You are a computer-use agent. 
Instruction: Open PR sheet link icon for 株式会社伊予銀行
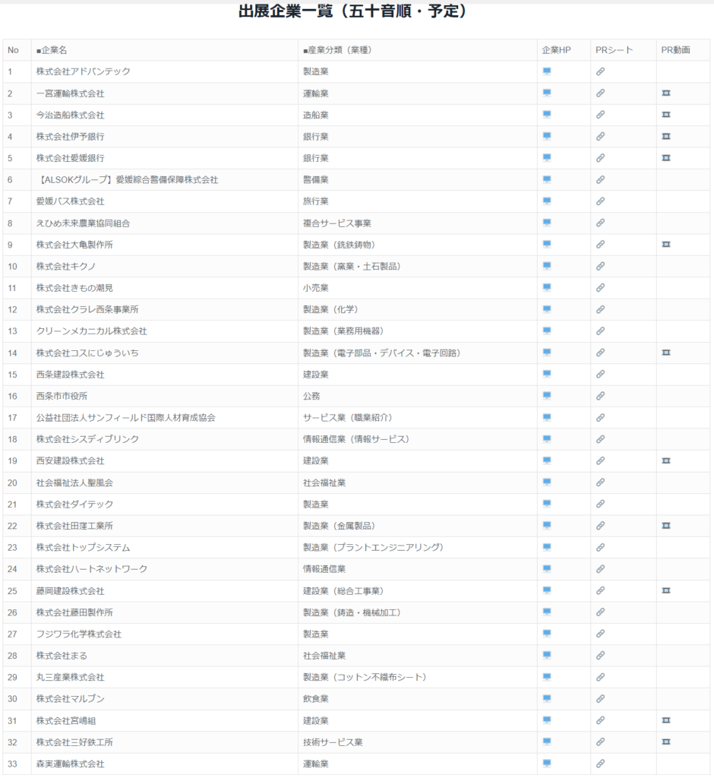click(600, 137)
